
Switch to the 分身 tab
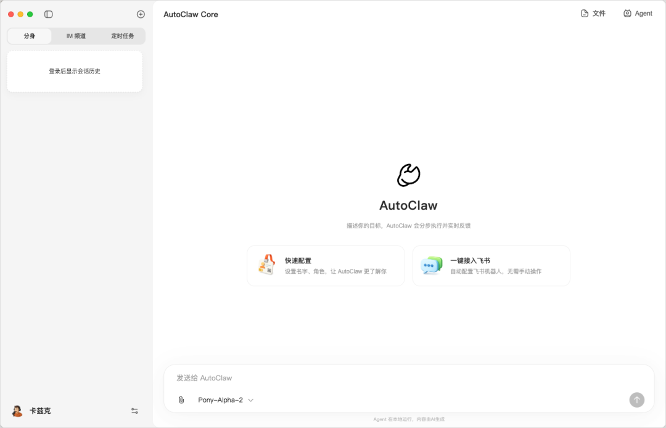tap(30, 36)
